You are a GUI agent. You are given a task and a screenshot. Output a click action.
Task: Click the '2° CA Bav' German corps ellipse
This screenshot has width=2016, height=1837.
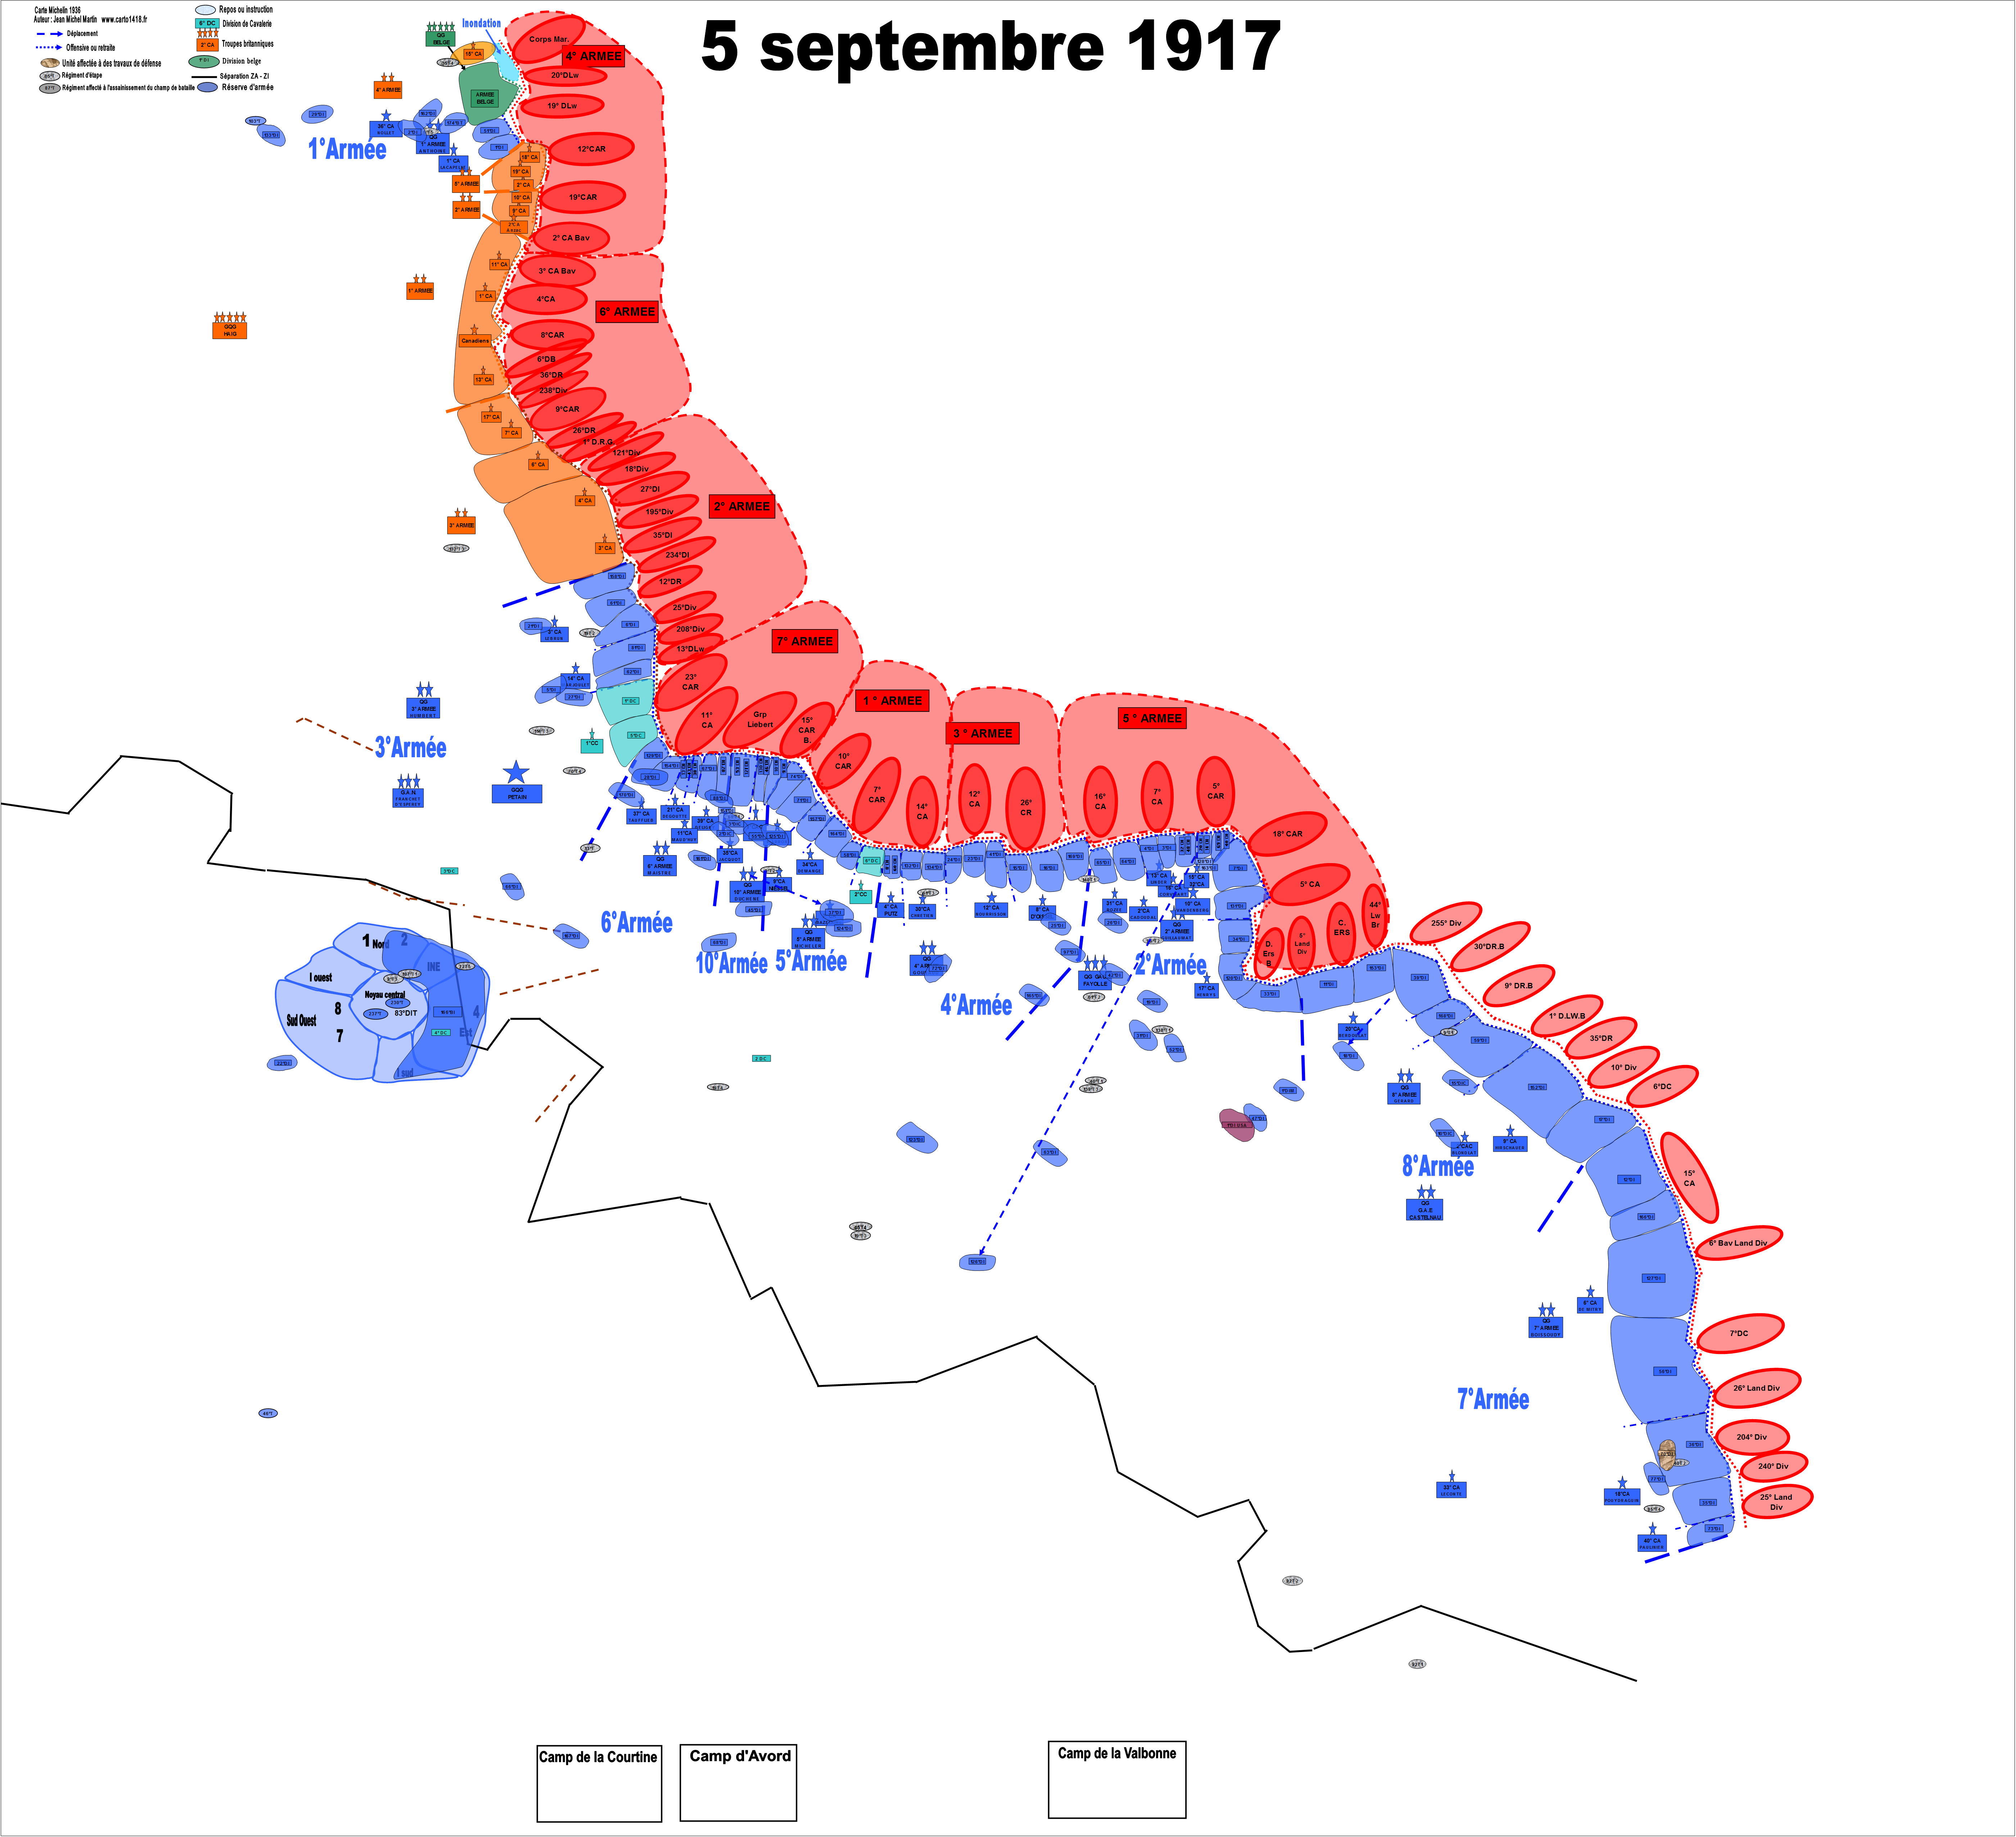(571, 238)
